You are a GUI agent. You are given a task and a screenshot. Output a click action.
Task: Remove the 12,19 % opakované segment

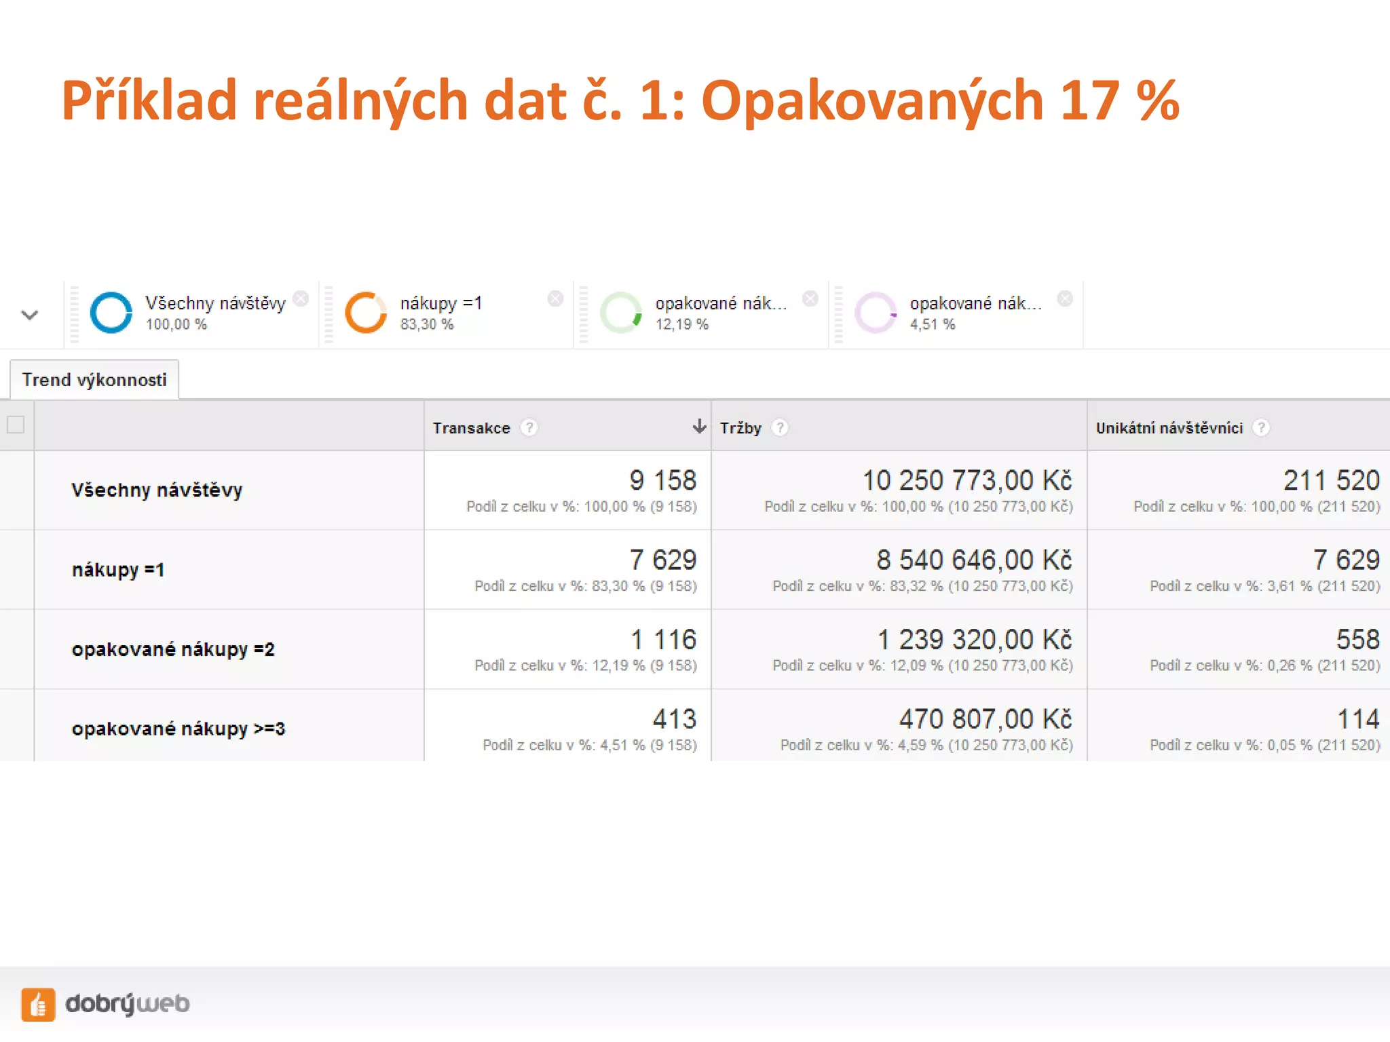click(x=810, y=298)
